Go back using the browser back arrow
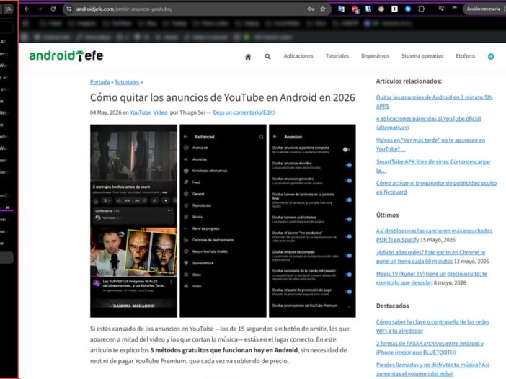Image resolution: width=506 pixels, height=379 pixels. (27, 9)
